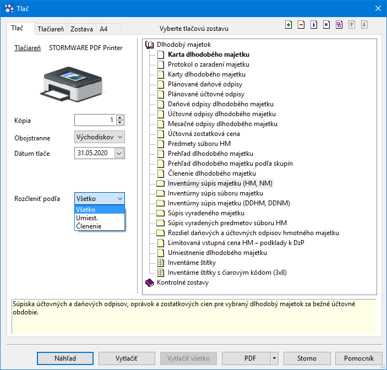Click the Vytlačiť button
387x370 pixels.
coord(127,358)
